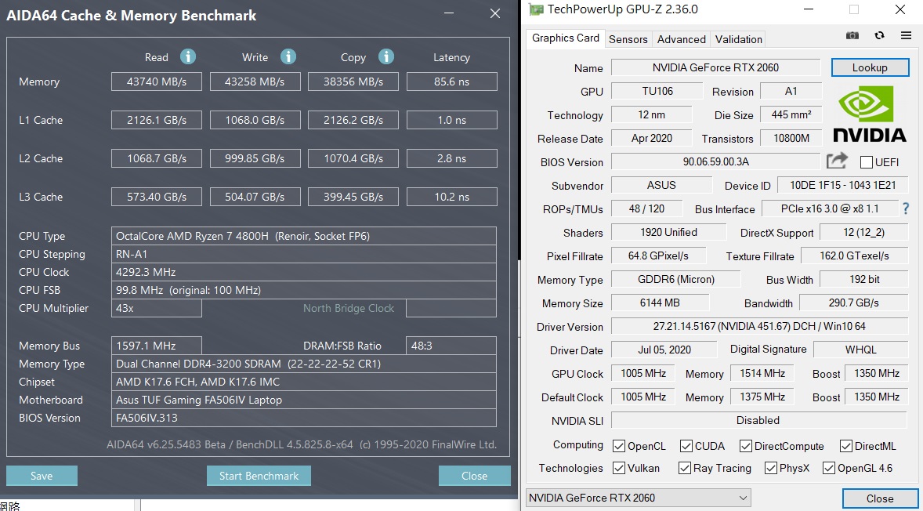Click the Driver Version field in GPU-Z
Image resolution: width=923 pixels, height=511 pixels.
758,326
